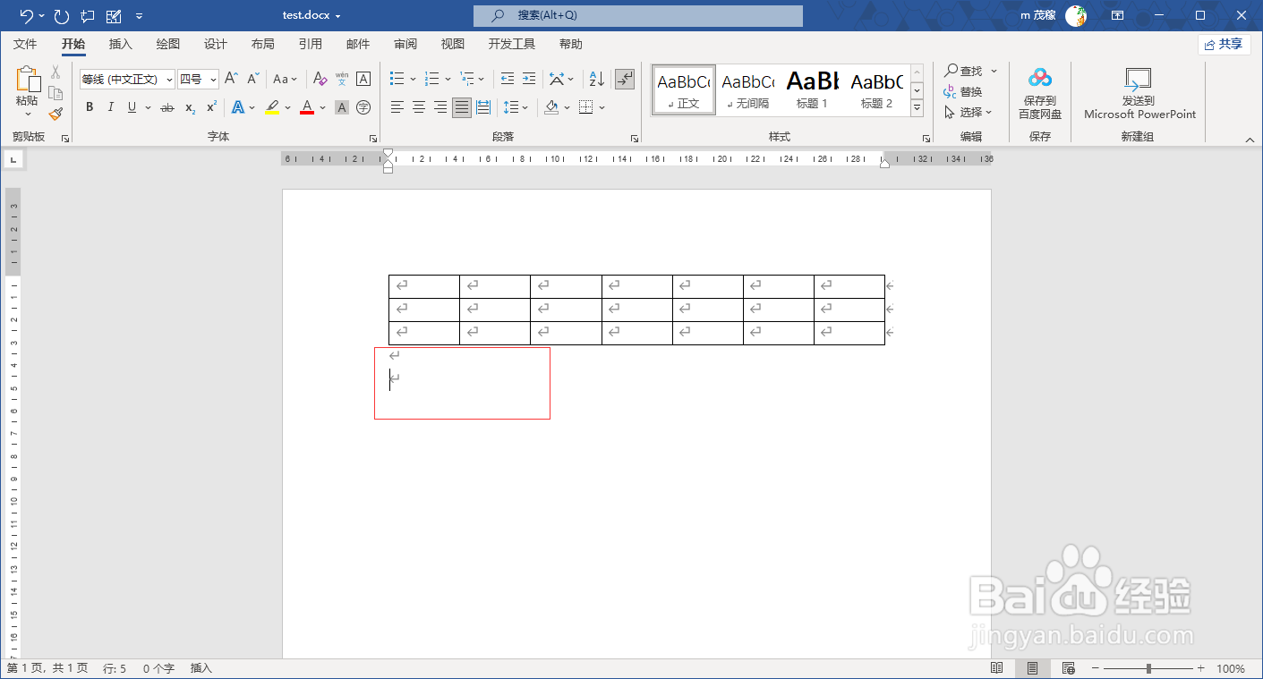
Task: Click the 保存到百度网盘 icon
Action: [x=1040, y=89]
